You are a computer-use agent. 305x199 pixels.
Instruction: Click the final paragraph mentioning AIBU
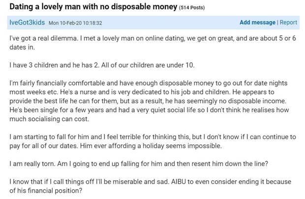click(x=151, y=186)
